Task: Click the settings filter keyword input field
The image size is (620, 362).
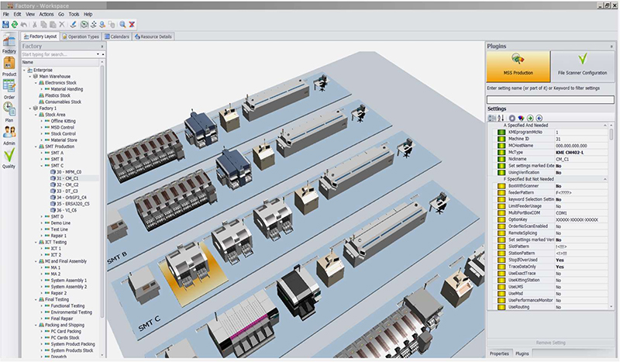Action: pos(549,99)
